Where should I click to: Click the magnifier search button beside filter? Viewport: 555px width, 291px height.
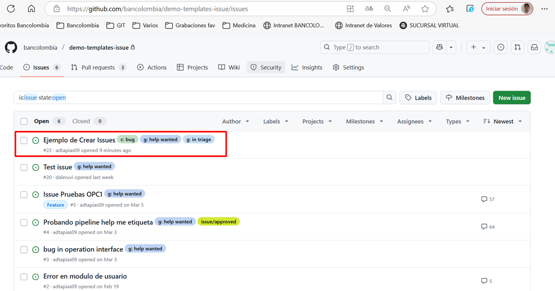(x=390, y=98)
